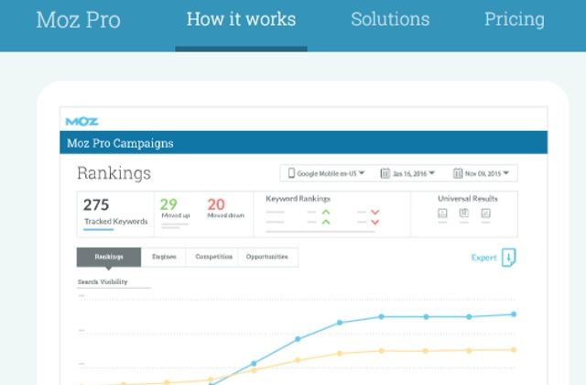Click the Moz logo in the dashboard
Screen dimensions: 586x385
click(81, 121)
